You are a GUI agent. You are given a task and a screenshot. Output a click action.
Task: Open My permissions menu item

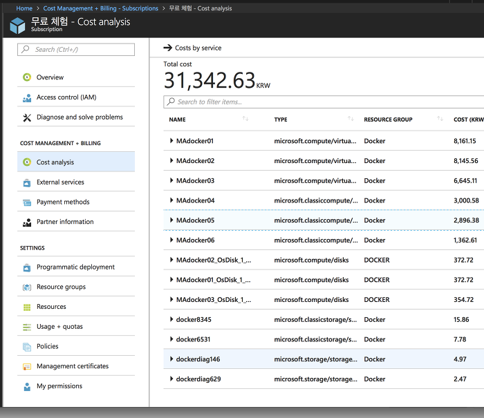coord(76,386)
